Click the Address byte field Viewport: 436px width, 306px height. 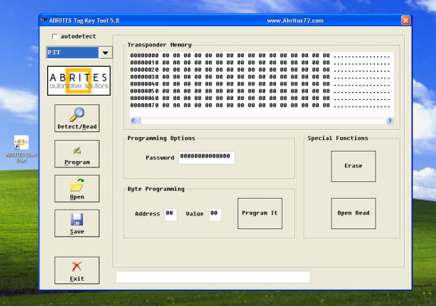[x=170, y=214]
